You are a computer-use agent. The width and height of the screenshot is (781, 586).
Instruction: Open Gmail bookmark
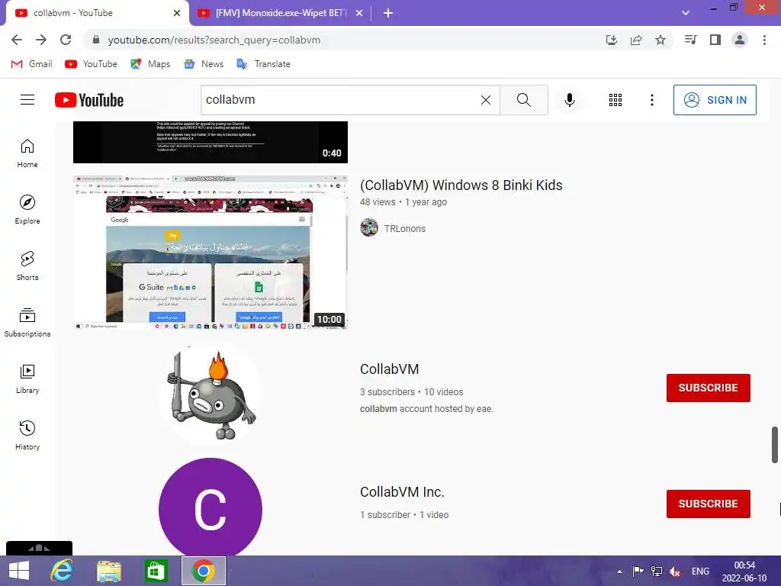pos(31,64)
